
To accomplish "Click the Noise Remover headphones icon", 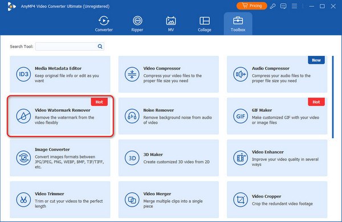I will click(132, 116).
